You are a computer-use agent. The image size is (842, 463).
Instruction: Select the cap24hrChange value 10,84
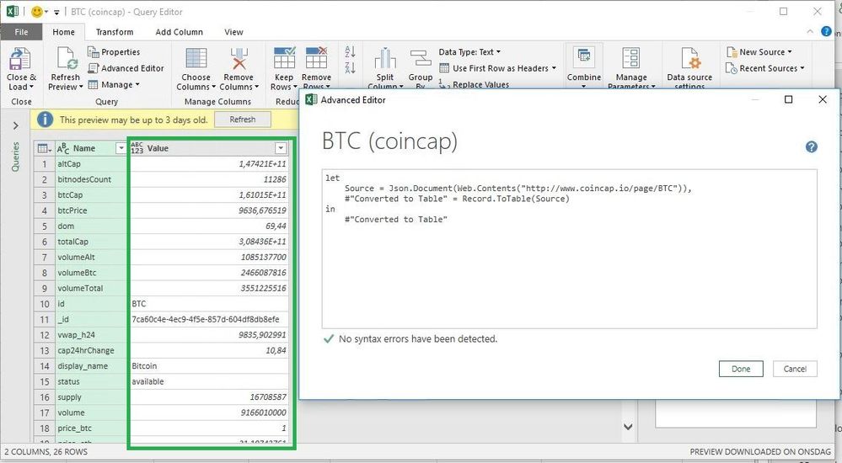point(209,350)
